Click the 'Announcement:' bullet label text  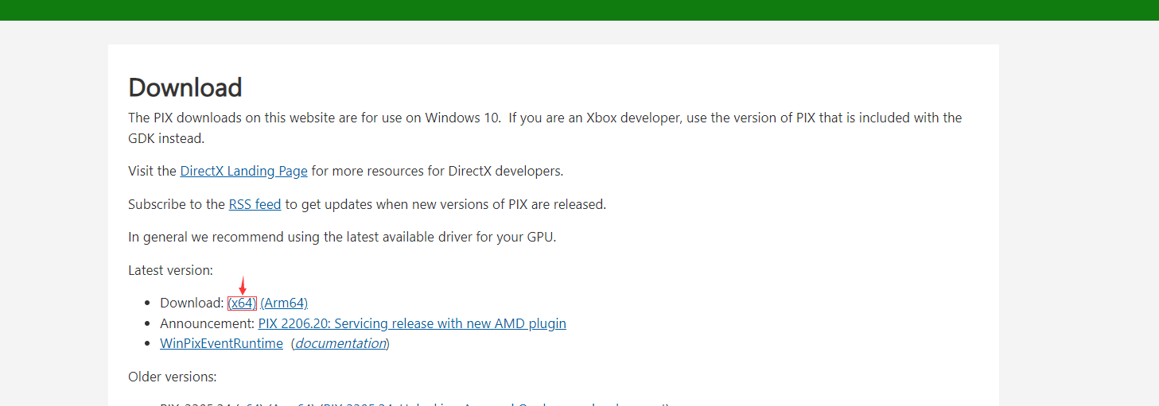[207, 323]
